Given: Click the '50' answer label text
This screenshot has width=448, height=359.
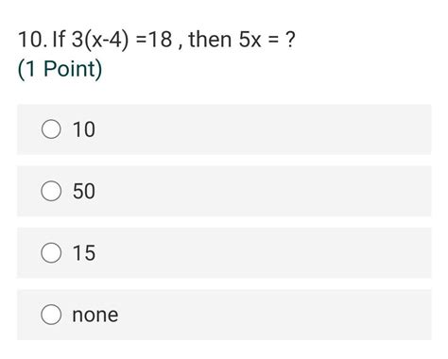Looking at the screenshot, I should point(84,191).
